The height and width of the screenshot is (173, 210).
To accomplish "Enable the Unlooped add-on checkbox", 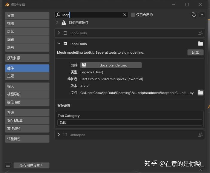I will (65, 135).
